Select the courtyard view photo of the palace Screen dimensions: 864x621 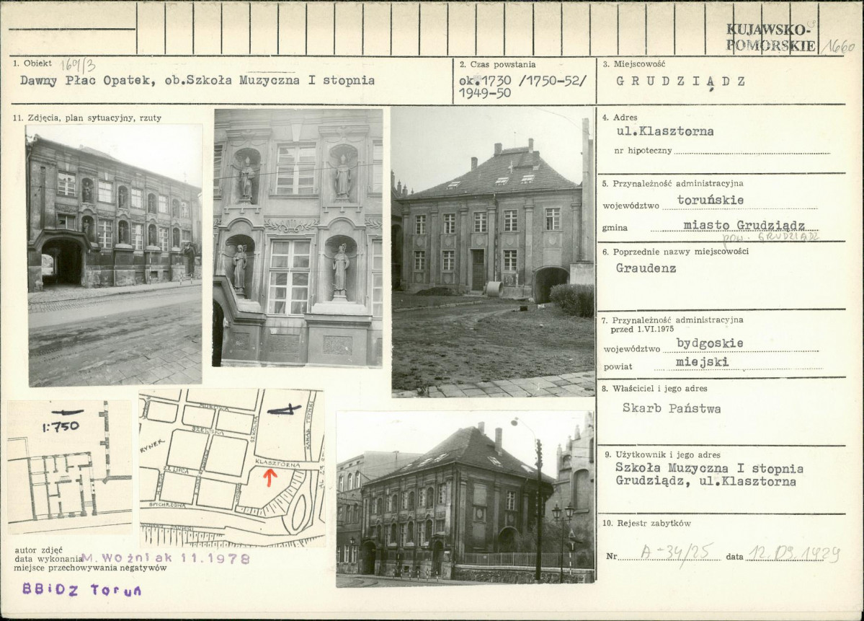[493, 253]
